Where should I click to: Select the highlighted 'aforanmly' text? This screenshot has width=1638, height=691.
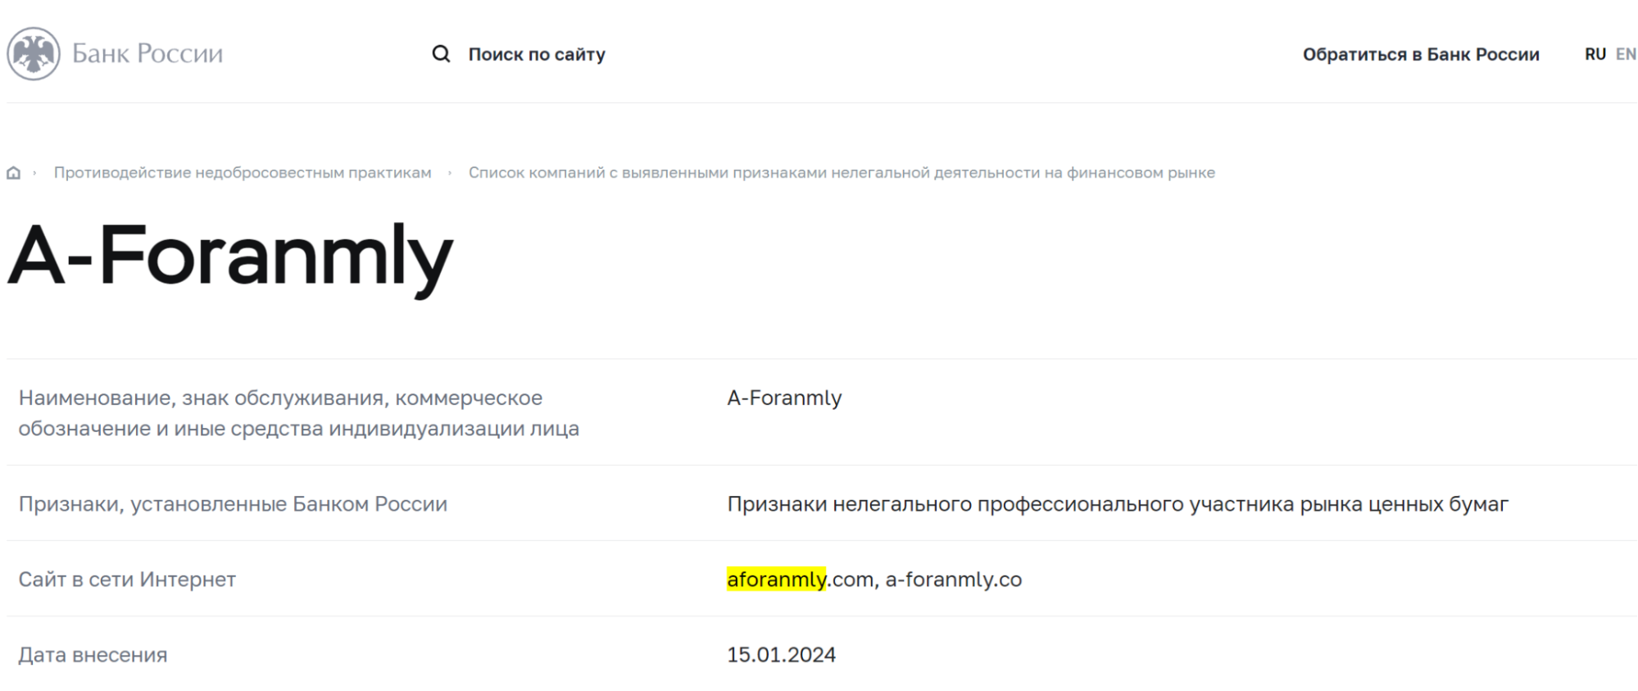click(776, 580)
